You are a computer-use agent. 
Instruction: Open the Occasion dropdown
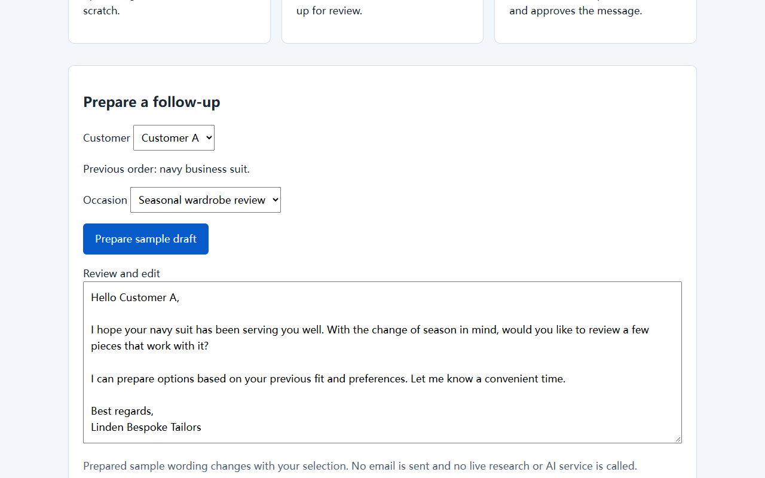tap(206, 200)
